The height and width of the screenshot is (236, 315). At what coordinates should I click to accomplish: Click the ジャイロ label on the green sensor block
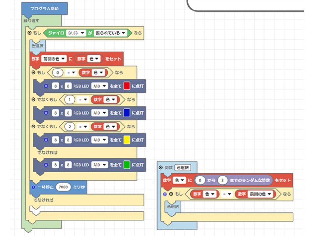pos(56,33)
